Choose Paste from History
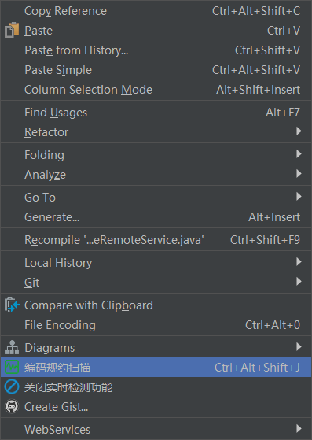The width and height of the screenshot is (312, 440). pos(156,50)
